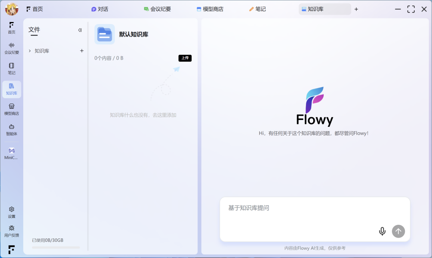Collapse the 文件 panel
The height and width of the screenshot is (258, 432).
80,30
